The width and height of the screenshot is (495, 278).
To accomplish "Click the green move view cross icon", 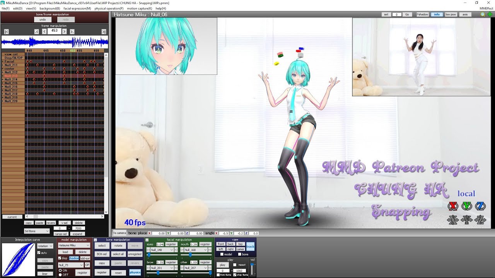I will [x=490, y=14].
